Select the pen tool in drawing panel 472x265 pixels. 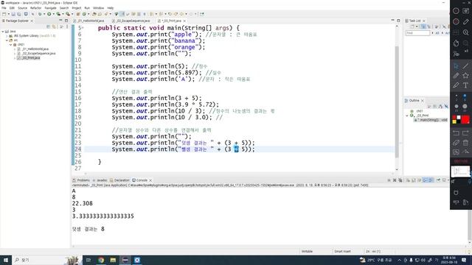point(456,75)
